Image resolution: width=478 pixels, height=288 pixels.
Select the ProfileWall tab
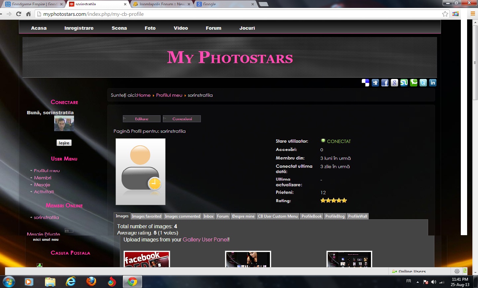[x=357, y=216]
